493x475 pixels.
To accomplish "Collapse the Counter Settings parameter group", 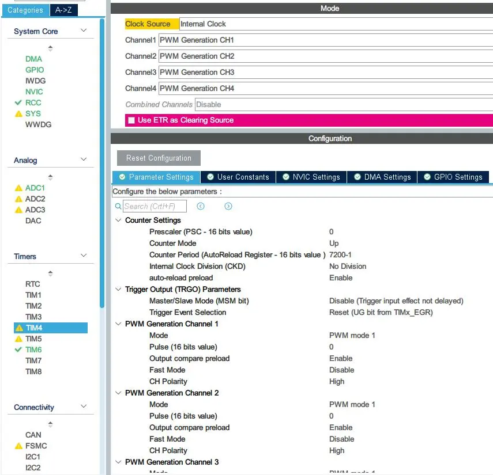I will (x=119, y=220).
